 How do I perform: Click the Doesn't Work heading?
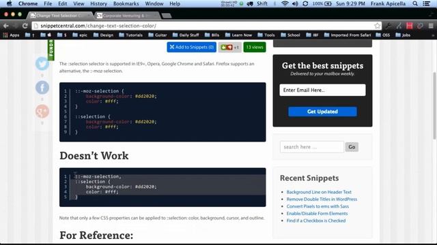(94, 156)
